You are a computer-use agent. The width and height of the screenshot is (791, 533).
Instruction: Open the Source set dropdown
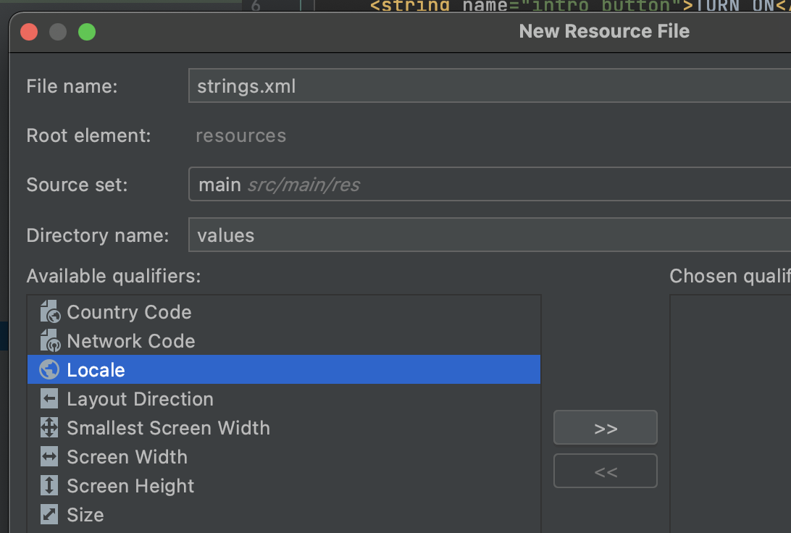(x=490, y=185)
